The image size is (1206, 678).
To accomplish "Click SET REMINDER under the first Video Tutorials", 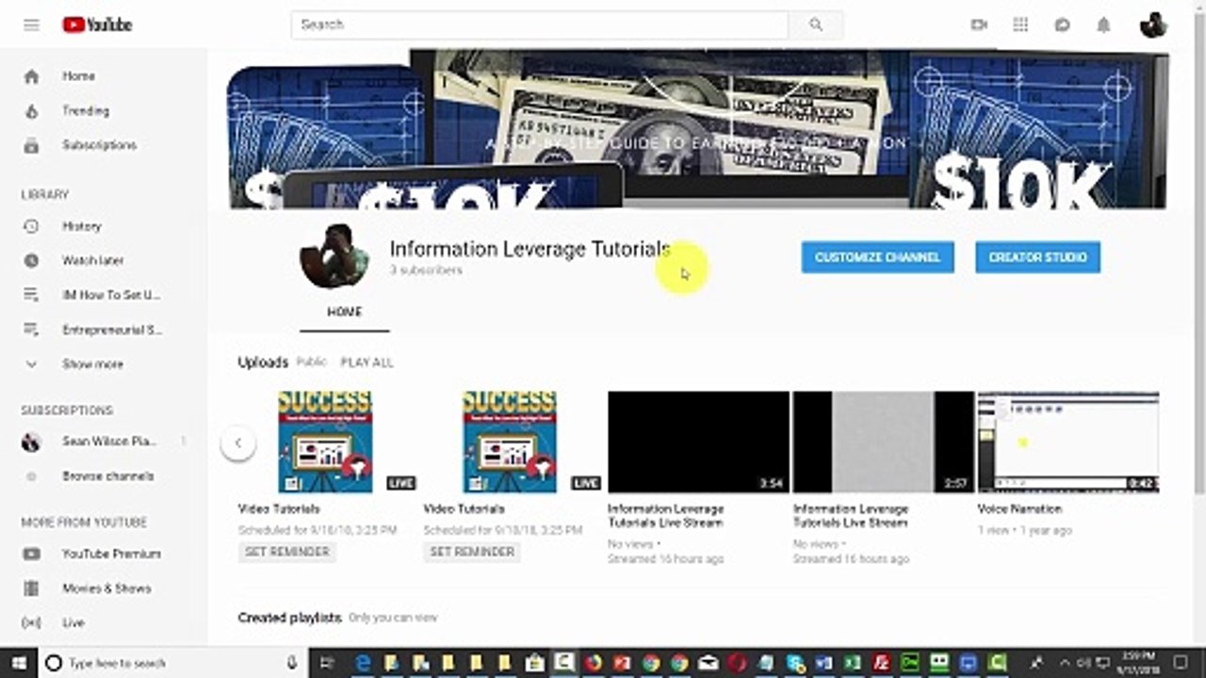I will [287, 552].
